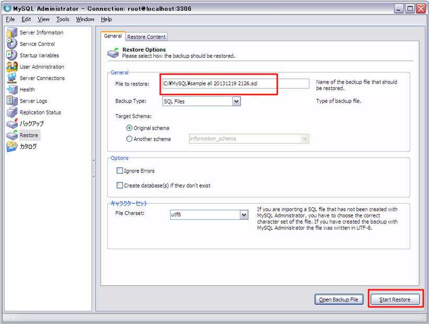Select Server Logs in the sidebar

33,101
